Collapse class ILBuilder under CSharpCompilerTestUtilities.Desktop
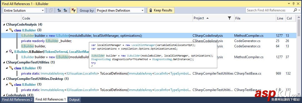Image resolution: width=302 pixels, height=103 pixels. [7, 84]
